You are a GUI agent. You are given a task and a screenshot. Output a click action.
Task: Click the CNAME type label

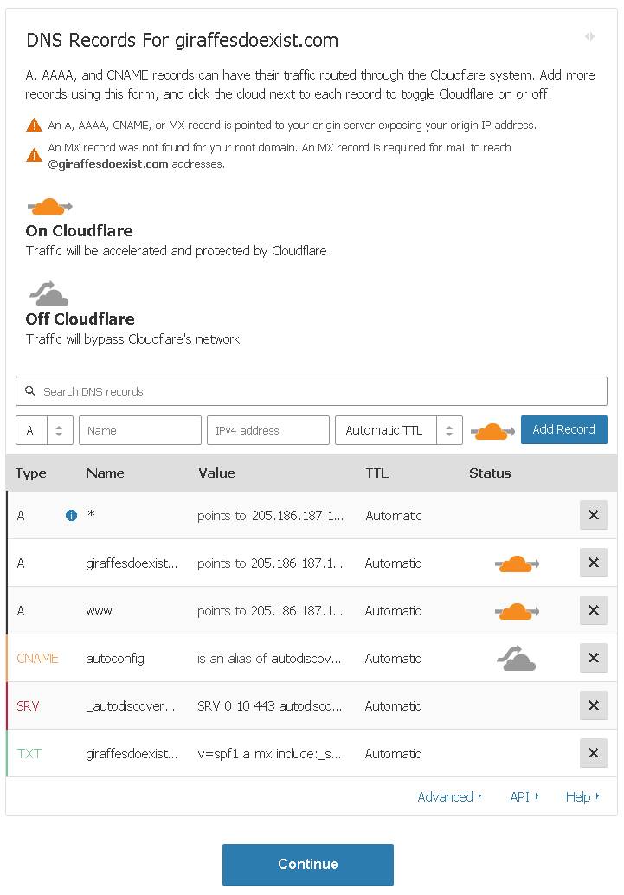(38, 658)
